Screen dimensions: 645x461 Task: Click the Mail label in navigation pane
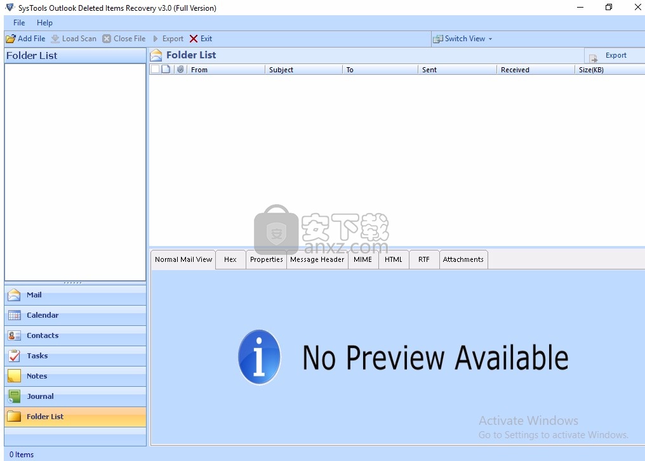click(x=34, y=295)
